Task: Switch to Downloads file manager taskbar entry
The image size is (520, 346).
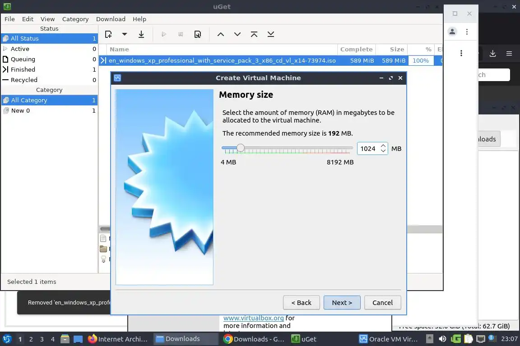Action: point(186,339)
